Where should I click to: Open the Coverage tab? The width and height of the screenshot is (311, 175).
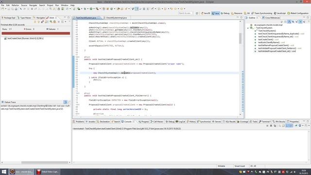pos(242,122)
